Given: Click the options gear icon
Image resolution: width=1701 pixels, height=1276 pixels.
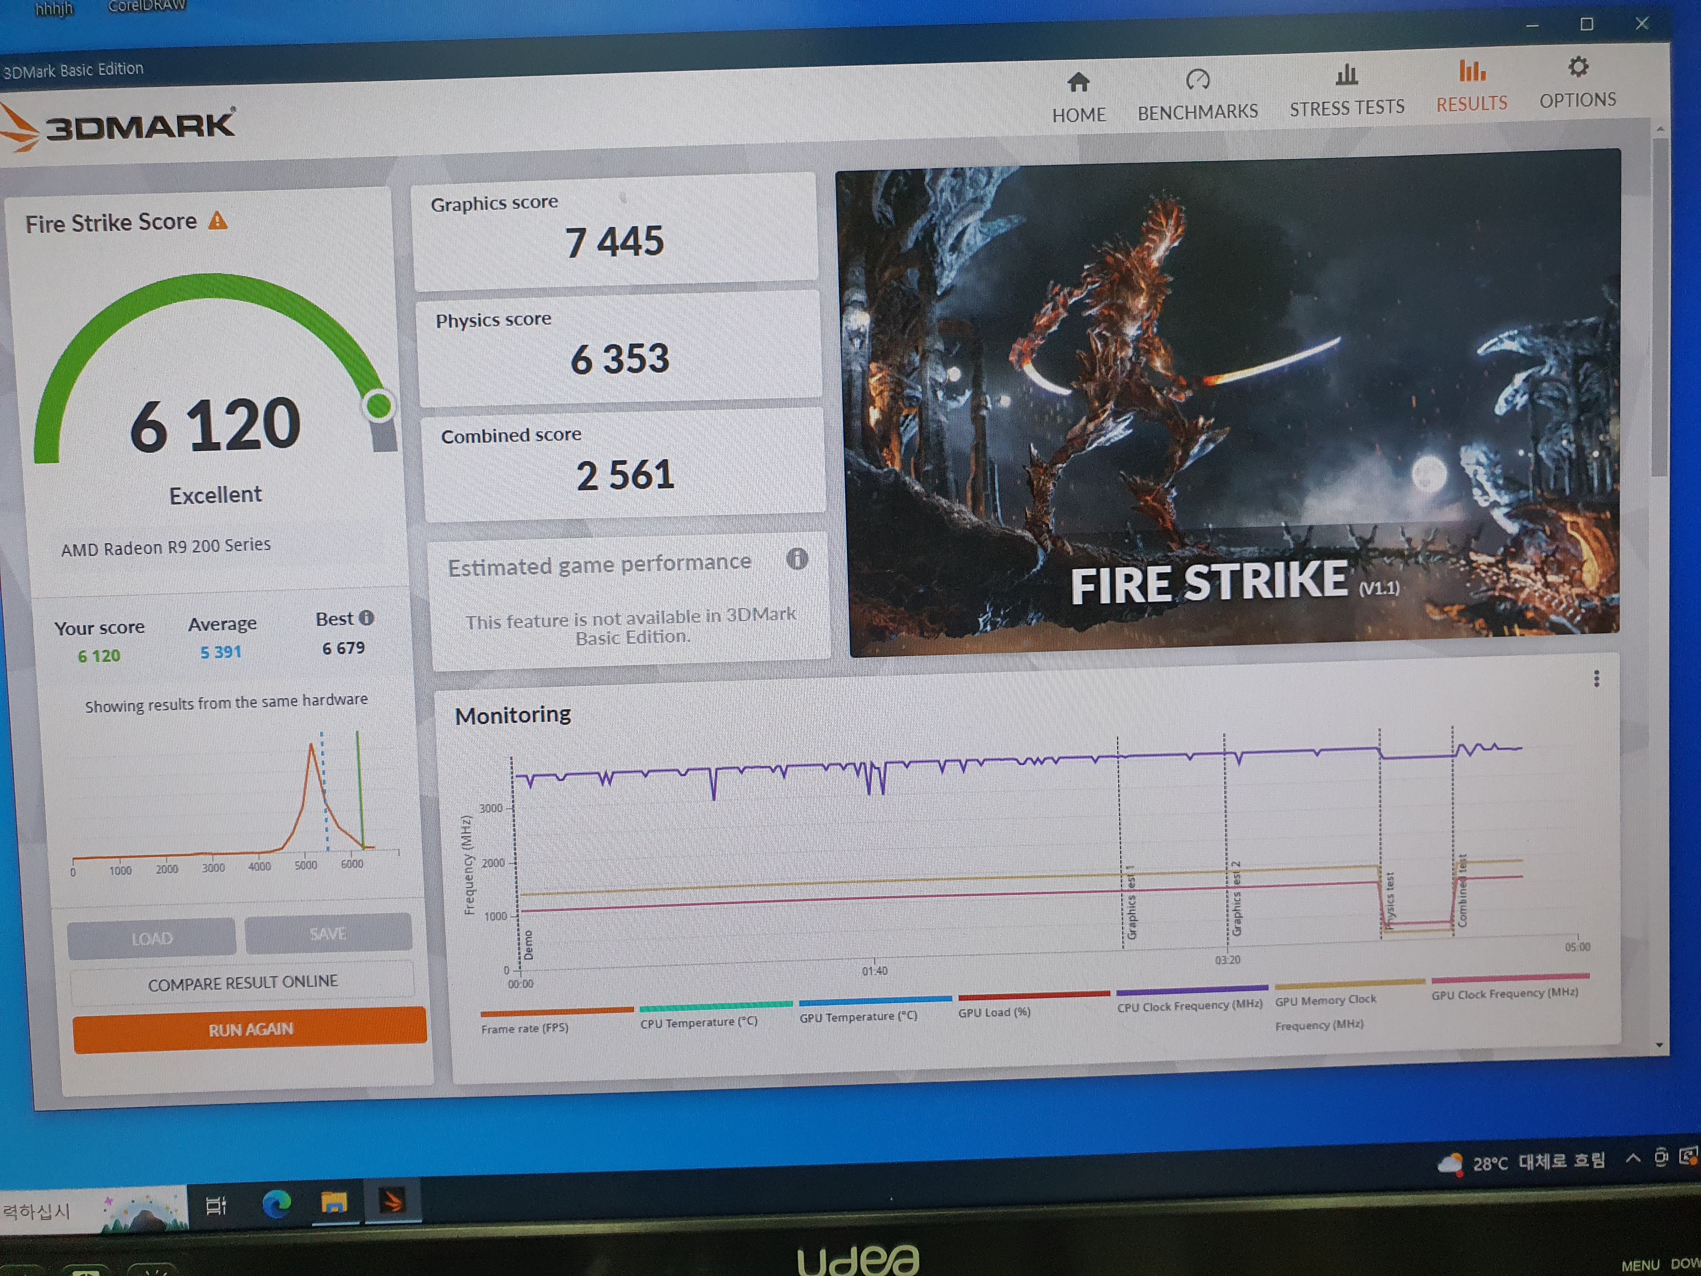Looking at the screenshot, I should coord(1577,67).
